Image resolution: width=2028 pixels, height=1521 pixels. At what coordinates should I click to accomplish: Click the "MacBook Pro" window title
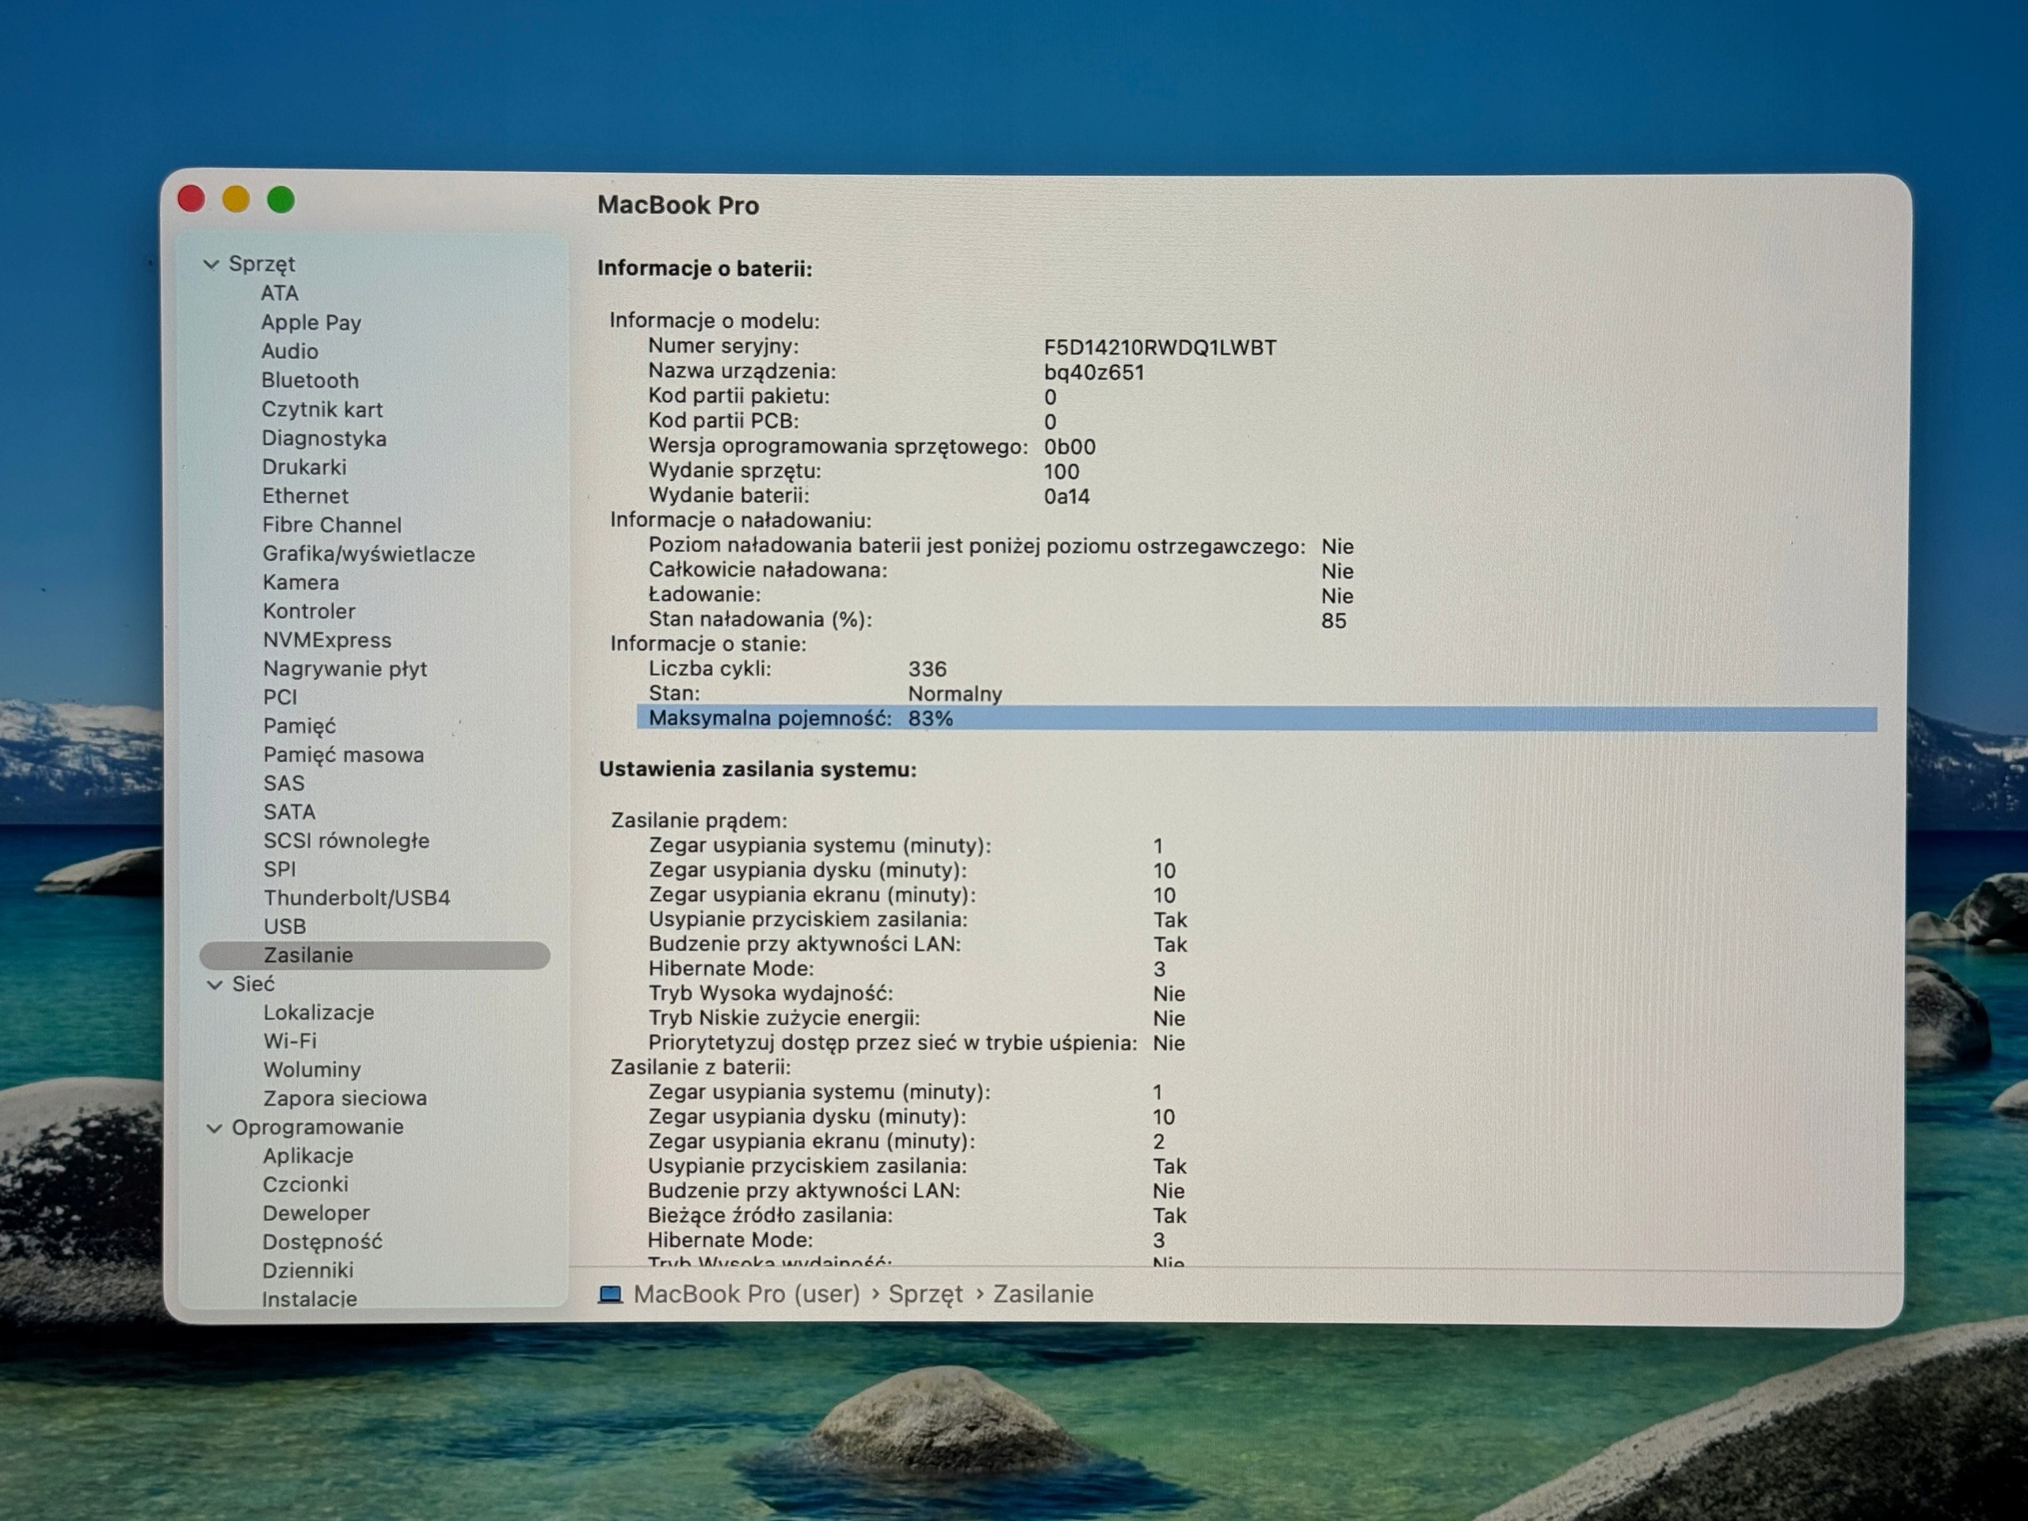pyautogui.click(x=678, y=205)
